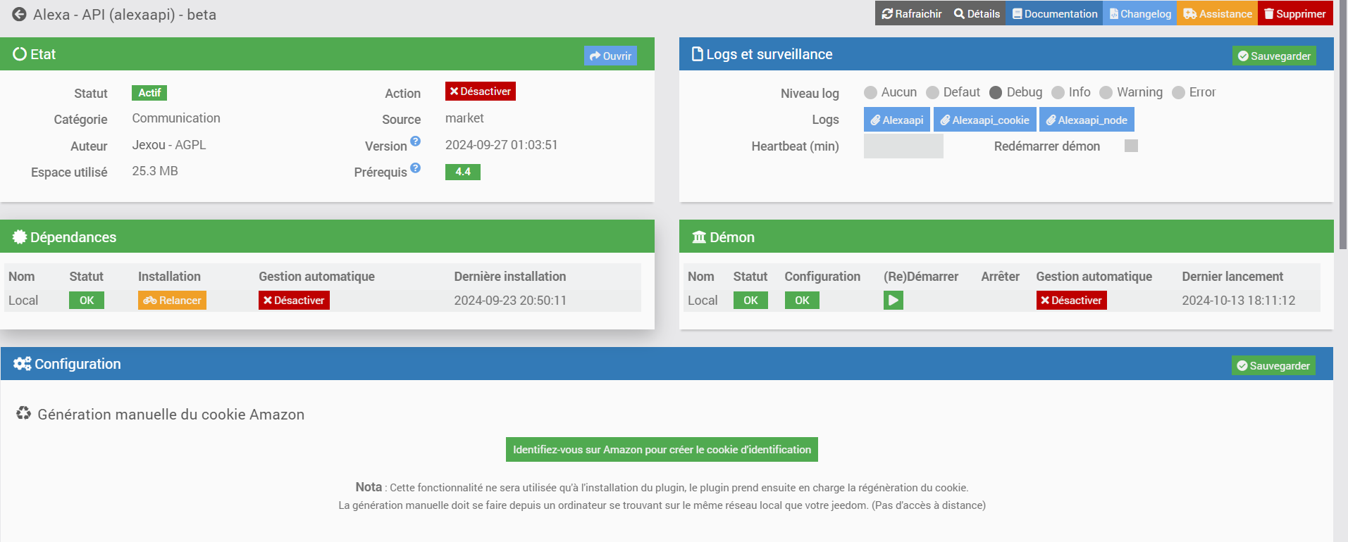Click the Rafraichir refresh button
The width and height of the screenshot is (1348, 542).
[911, 13]
